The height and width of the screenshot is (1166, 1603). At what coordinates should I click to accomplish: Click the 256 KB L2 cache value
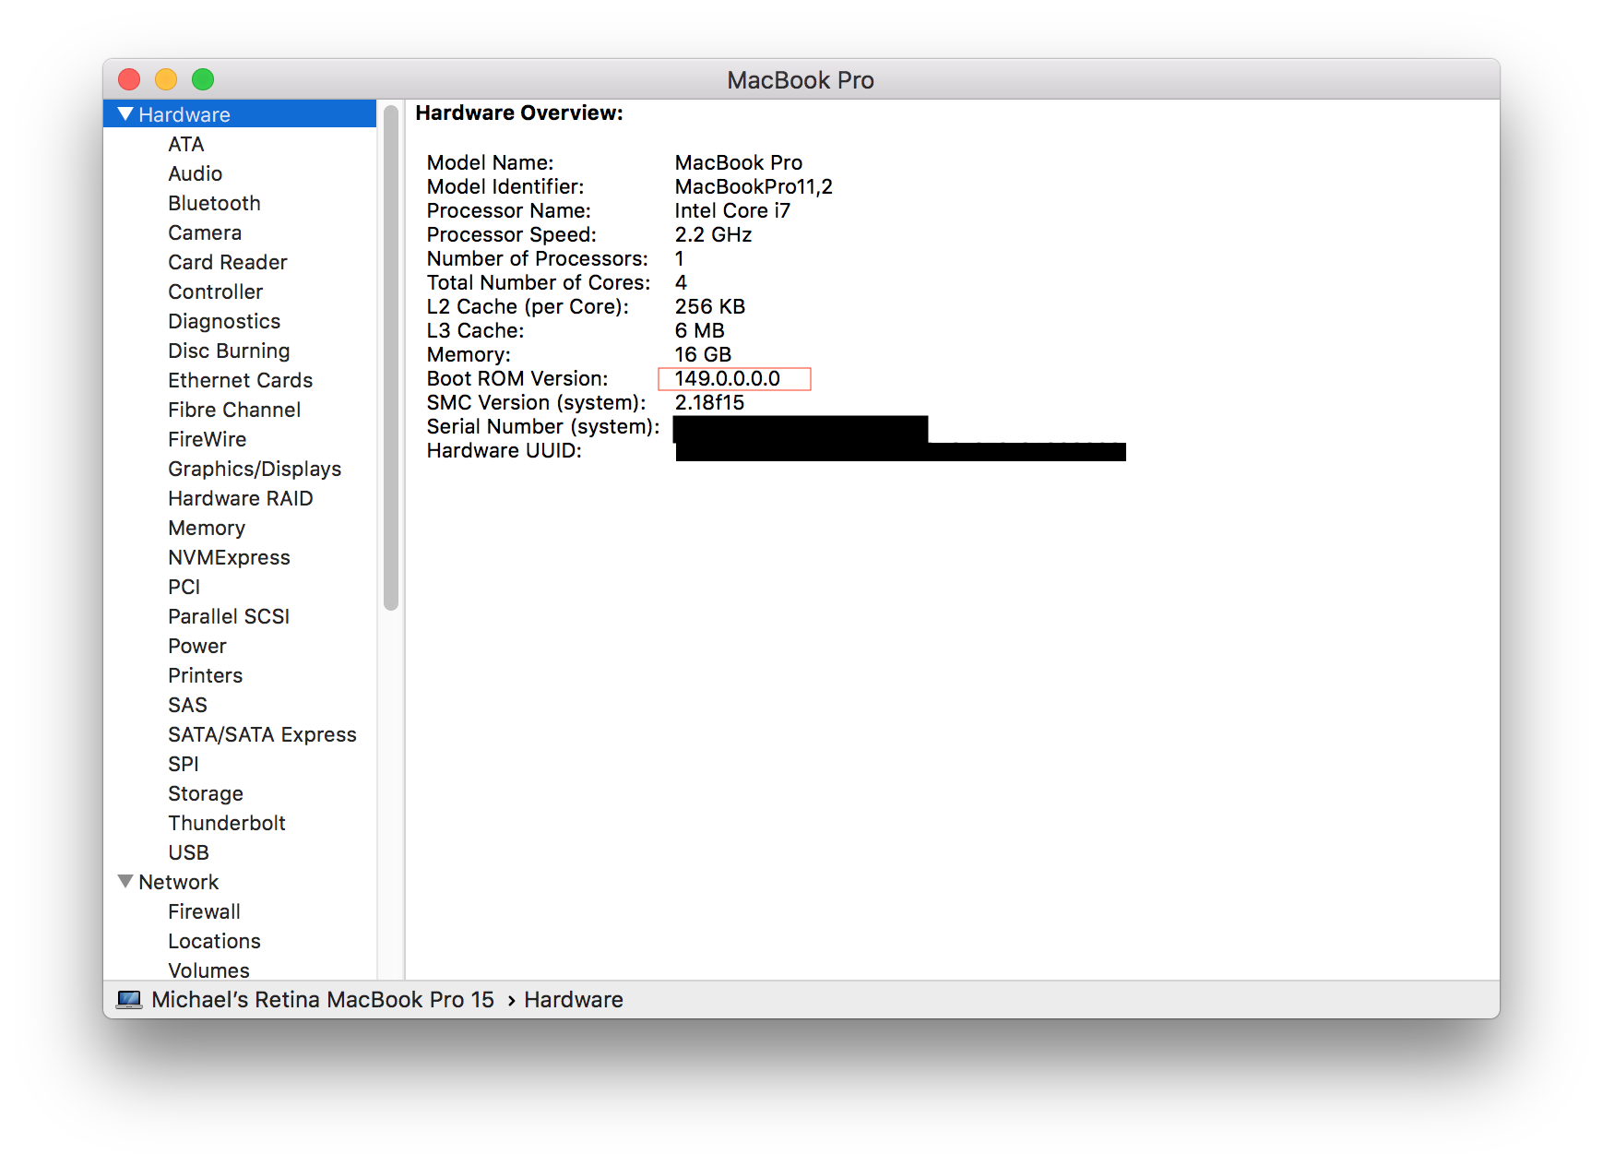click(x=709, y=306)
